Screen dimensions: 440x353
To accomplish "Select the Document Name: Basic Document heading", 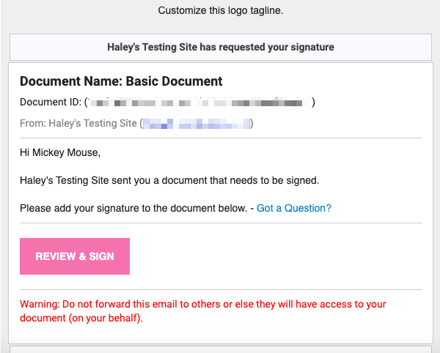I will (121, 81).
